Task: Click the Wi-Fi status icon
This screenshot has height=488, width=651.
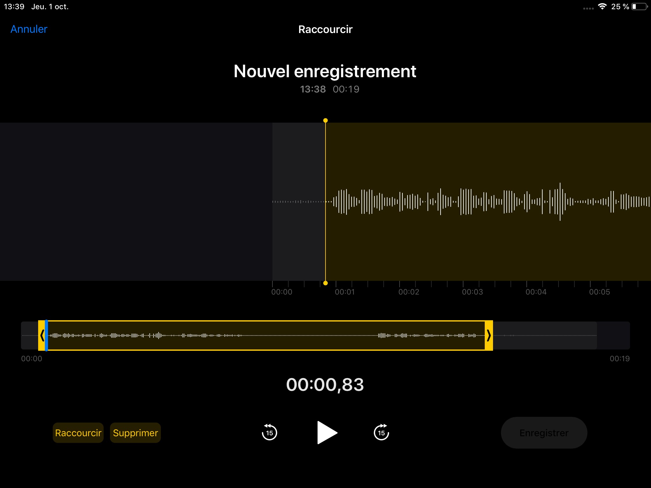Action: pos(602,7)
